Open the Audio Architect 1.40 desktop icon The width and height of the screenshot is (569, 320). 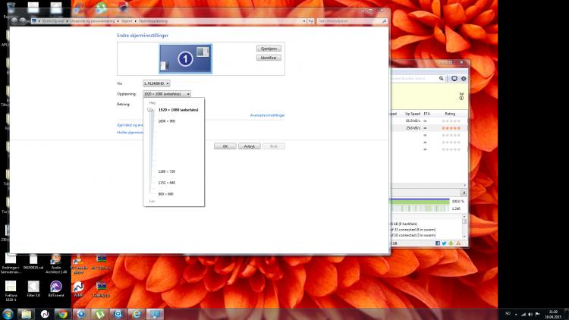pos(56,264)
